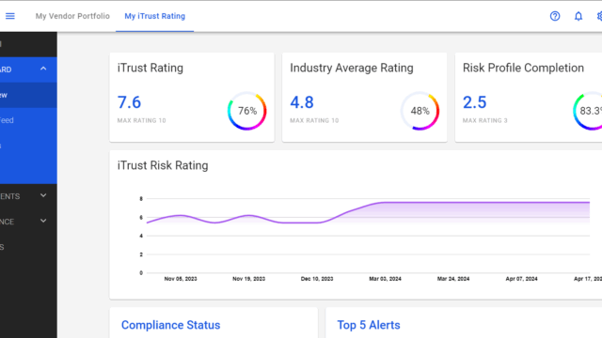
Task: Click the 7.6 iTrust Rating value
Action: pos(130,102)
